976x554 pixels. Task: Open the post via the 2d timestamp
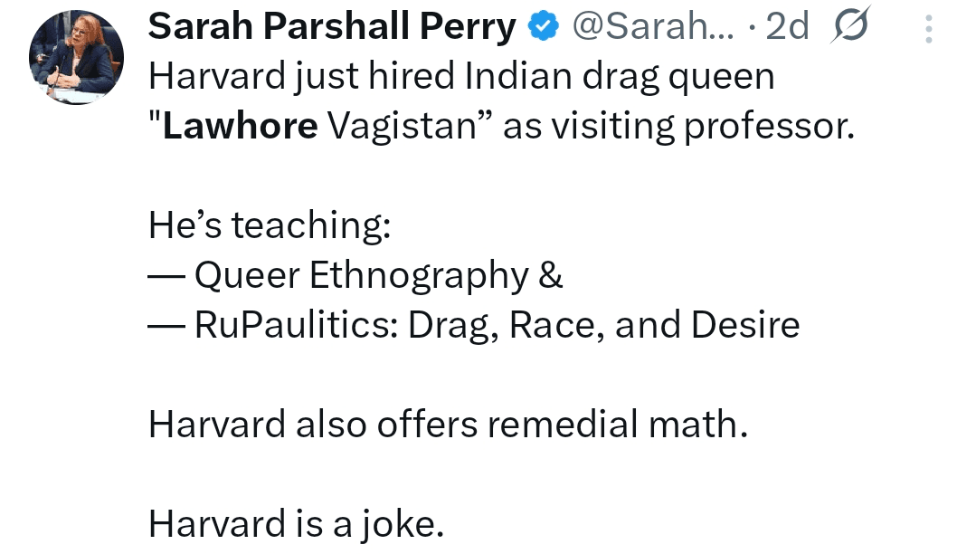(786, 28)
